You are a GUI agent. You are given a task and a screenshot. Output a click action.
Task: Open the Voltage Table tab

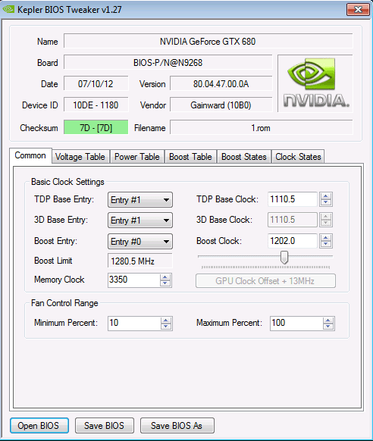click(x=80, y=157)
